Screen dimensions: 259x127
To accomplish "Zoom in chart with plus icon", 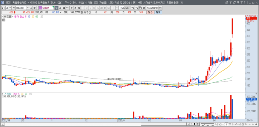I will pyautogui.click(x=253, y=124).
